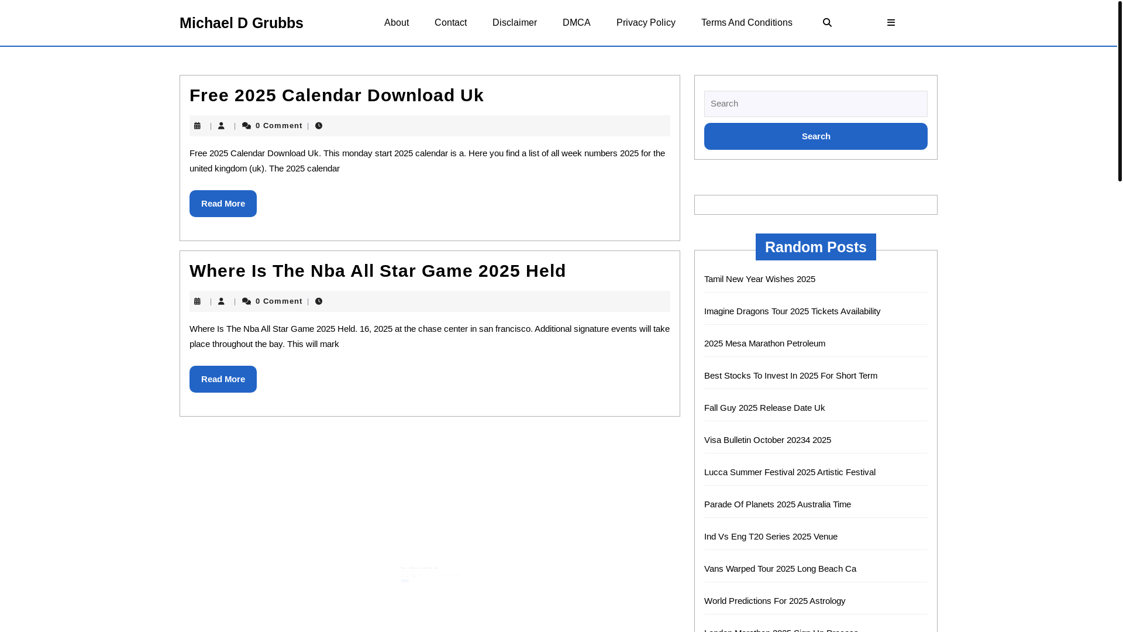Go to Disclaimer page
This screenshot has height=632, width=1123.
[515, 22]
